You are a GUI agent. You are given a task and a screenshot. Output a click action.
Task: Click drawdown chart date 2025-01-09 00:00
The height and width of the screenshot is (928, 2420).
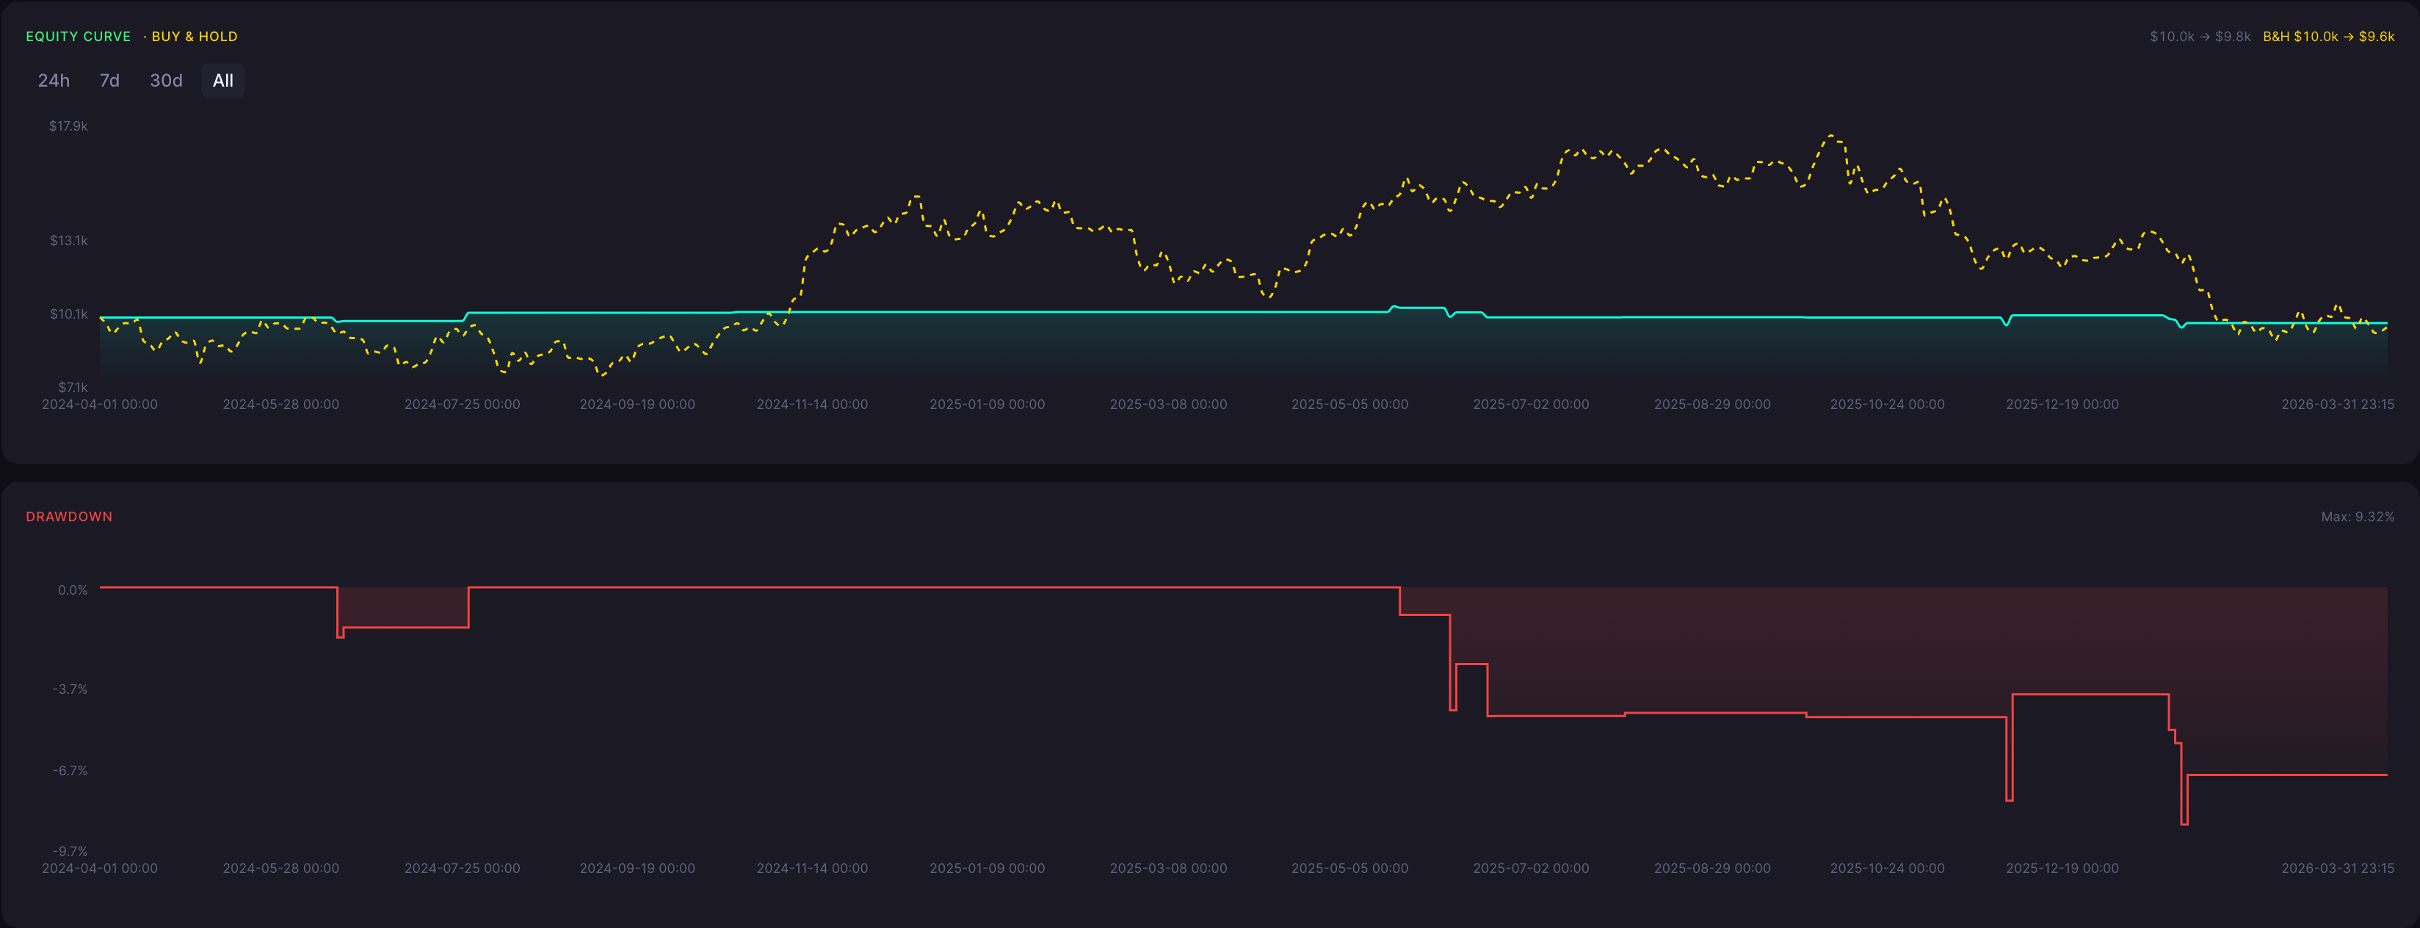click(988, 869)
